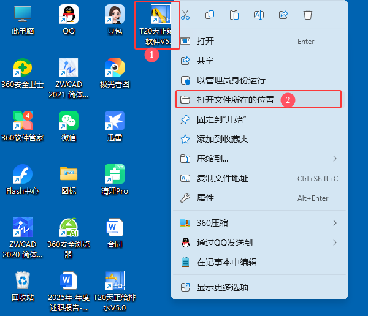Expand the 压缩到... submenu arrow
The image size is (368, 316).
click(x=335, y=159)
